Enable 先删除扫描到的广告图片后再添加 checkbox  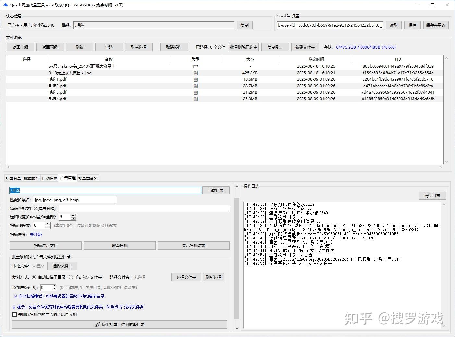(14, 314)
